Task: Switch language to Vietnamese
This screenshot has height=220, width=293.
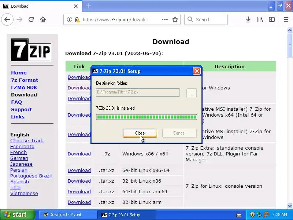Action: pos(24,194)
